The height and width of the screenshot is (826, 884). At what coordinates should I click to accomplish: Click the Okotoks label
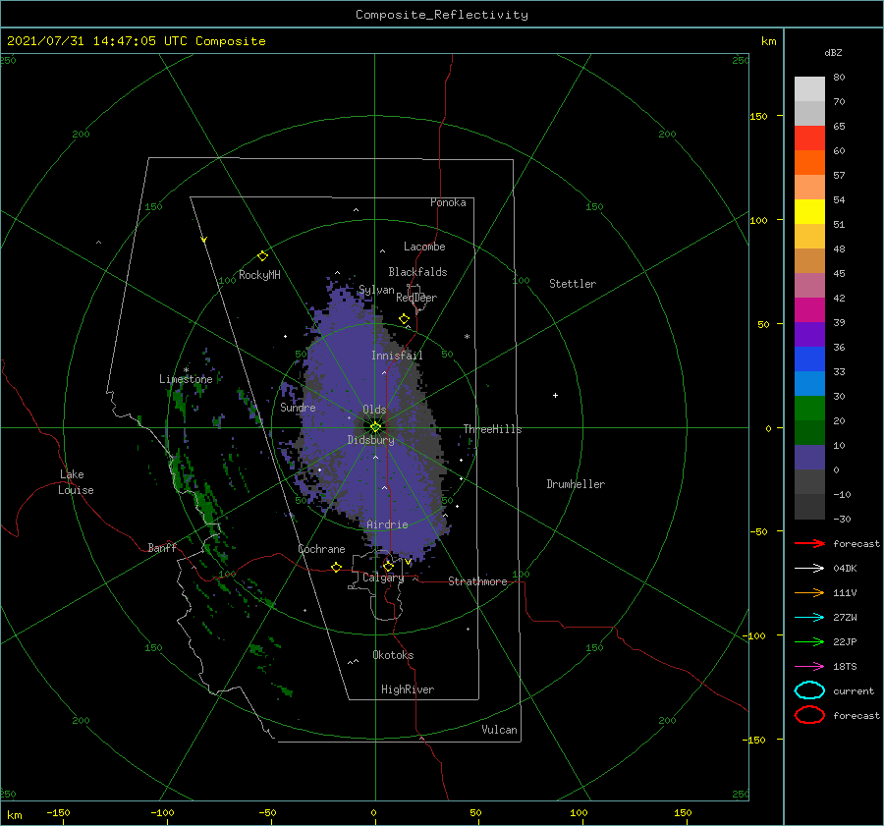click(393, 655)
